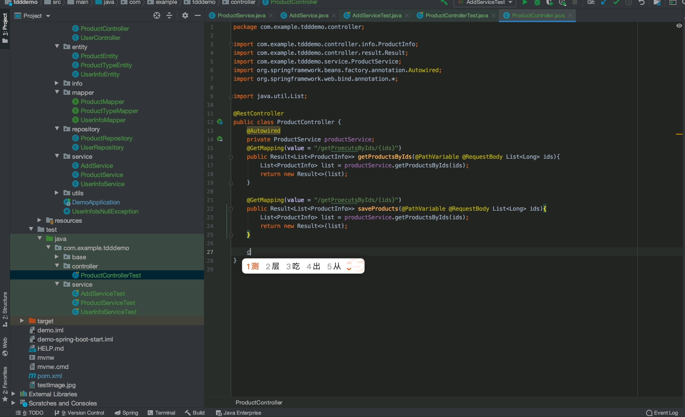Open UserInfoServiceTest in the tree
The image size is (685, 417).
tap(109, 312)
